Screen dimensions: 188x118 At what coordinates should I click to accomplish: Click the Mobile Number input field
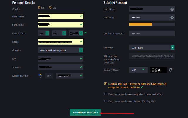70,76
